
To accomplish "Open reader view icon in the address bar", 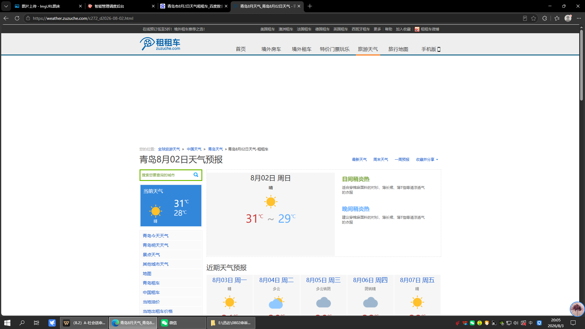I will click(525, 18).
